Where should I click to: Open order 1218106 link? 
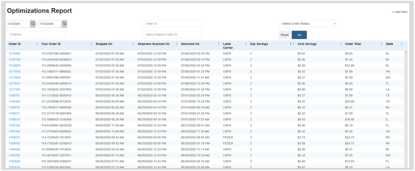click(x=14, y=59)
